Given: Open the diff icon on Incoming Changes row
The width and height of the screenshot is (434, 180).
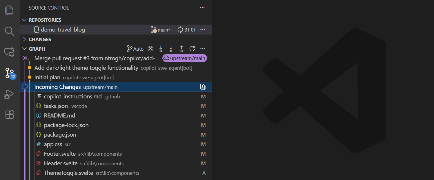Looking at the screenshot, I should pyautogui.click(x=202, y=87).
